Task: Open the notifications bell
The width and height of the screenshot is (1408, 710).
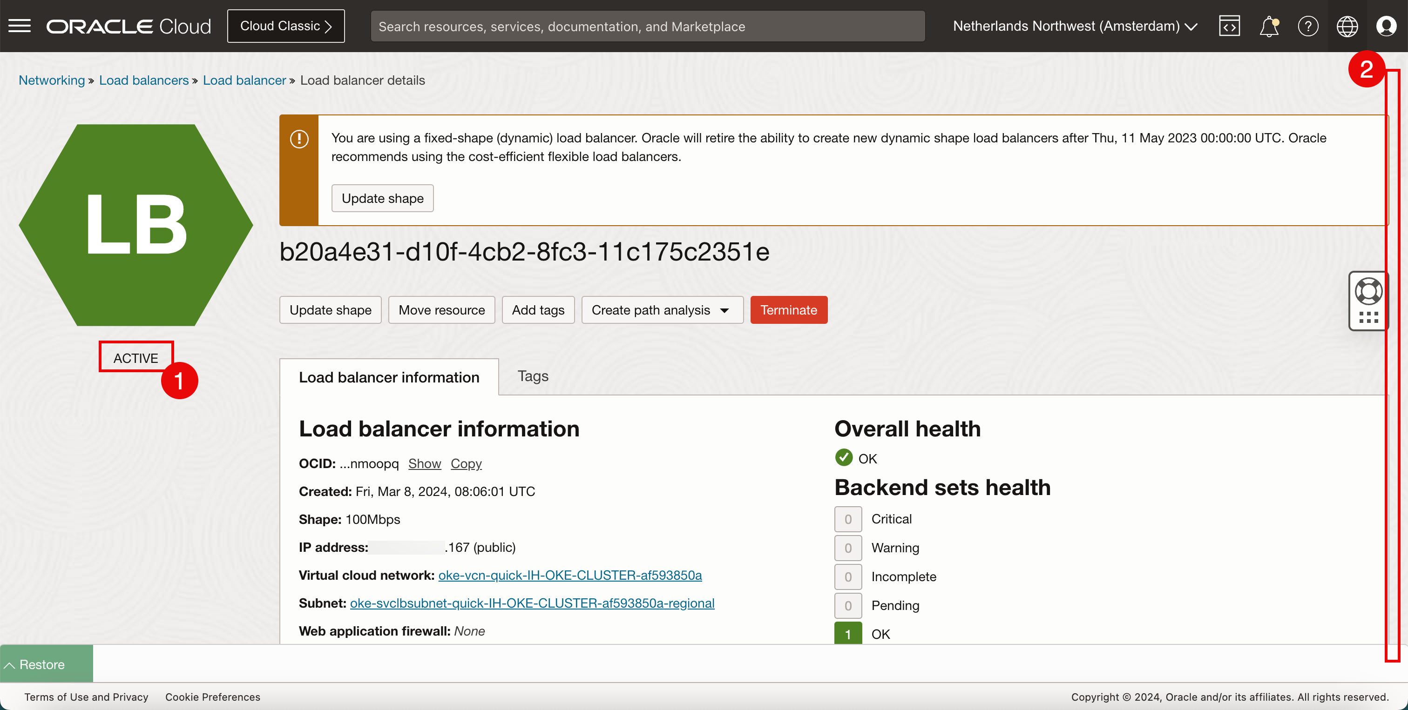Action: (x=1269, y=26)
